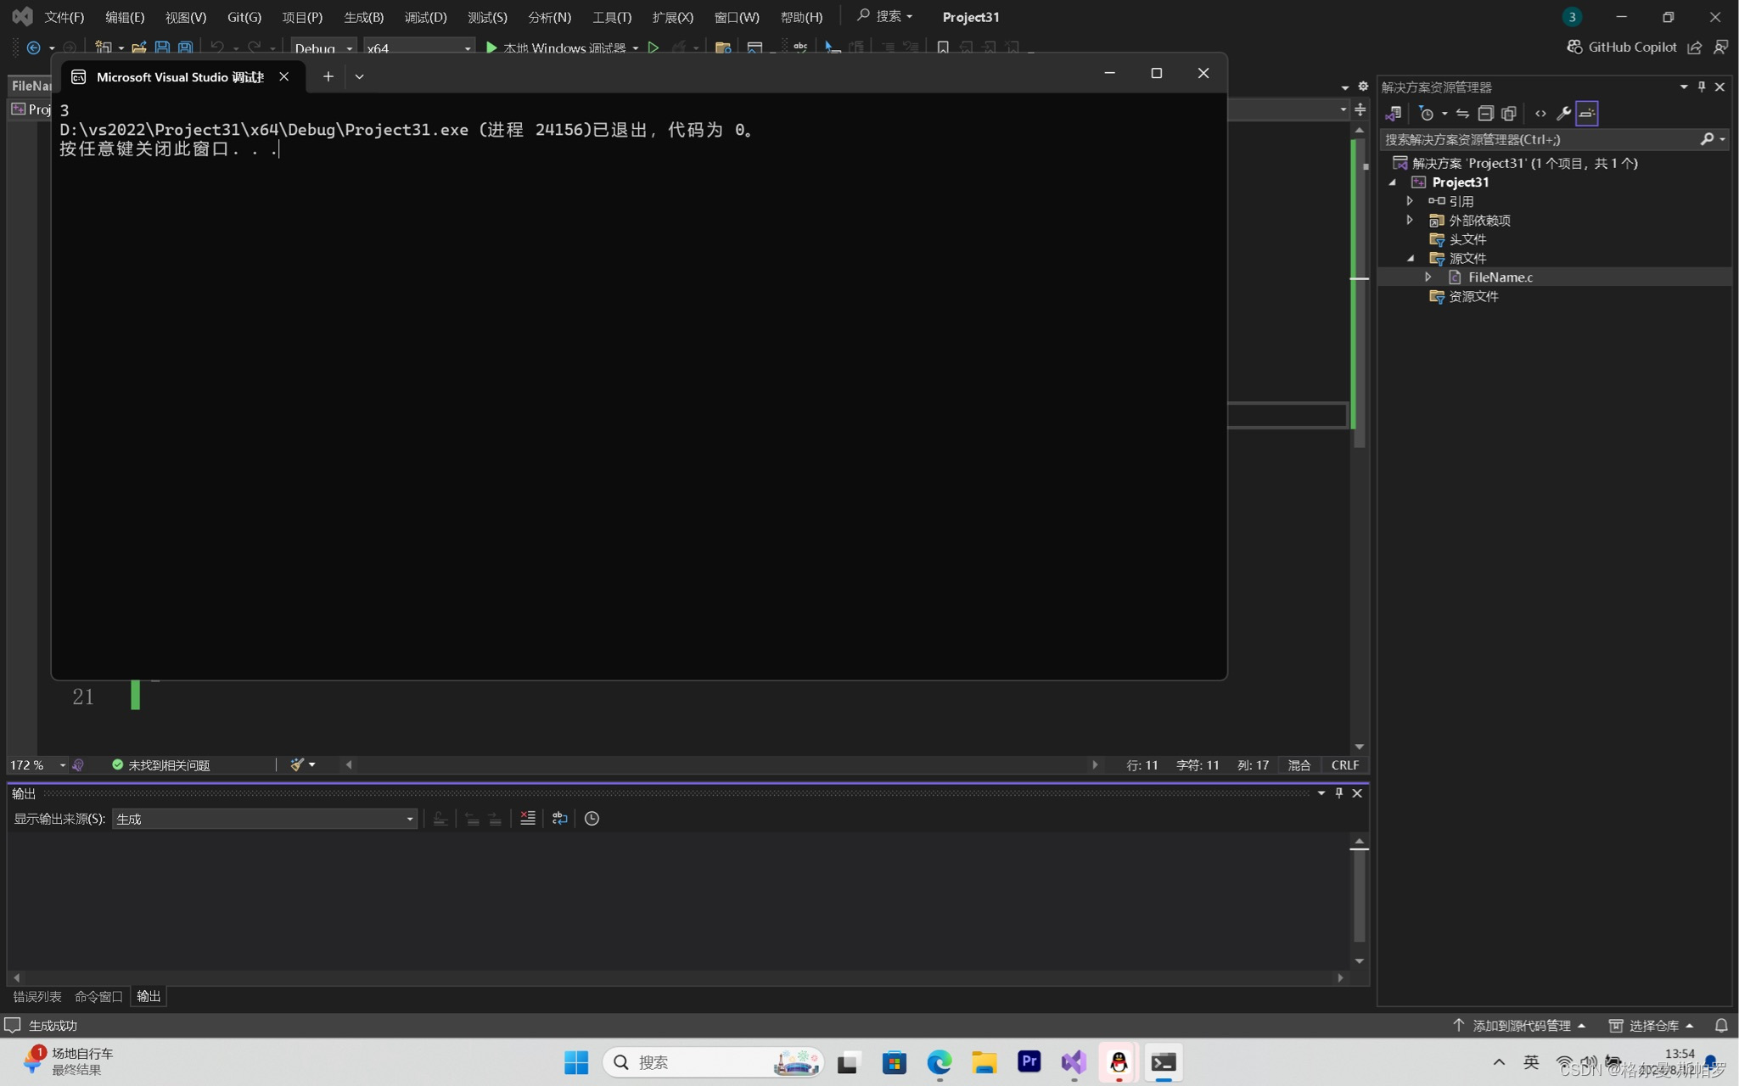Open the x64 platform dropdown
1739x1086 pixels.
pos(418,48)
